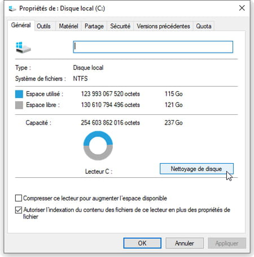Click the Nettoyage de disque button
The width and height of the screenshot is (254, 257).
point(196,169)
